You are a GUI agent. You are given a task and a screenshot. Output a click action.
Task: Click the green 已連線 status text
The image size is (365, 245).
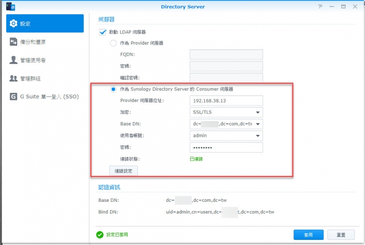click(196, 159)
